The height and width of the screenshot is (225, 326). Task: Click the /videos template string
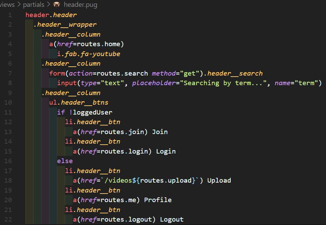(150, 181)
